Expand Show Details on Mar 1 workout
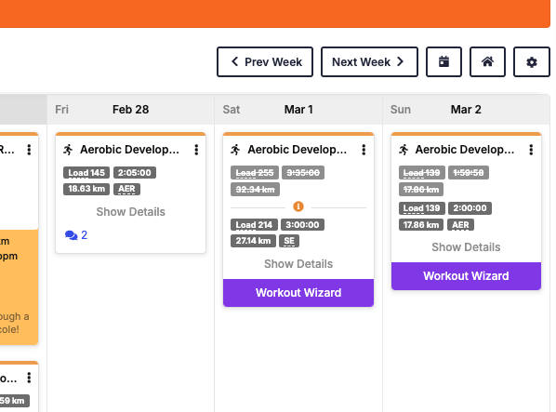 coord(298,264)
